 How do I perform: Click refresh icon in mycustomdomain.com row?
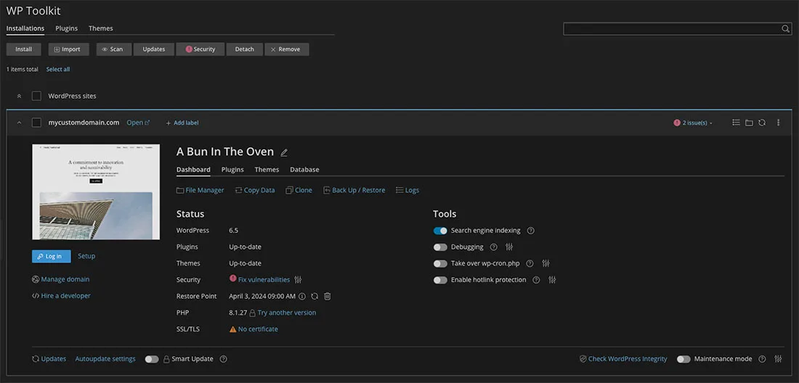pos(762,123)
